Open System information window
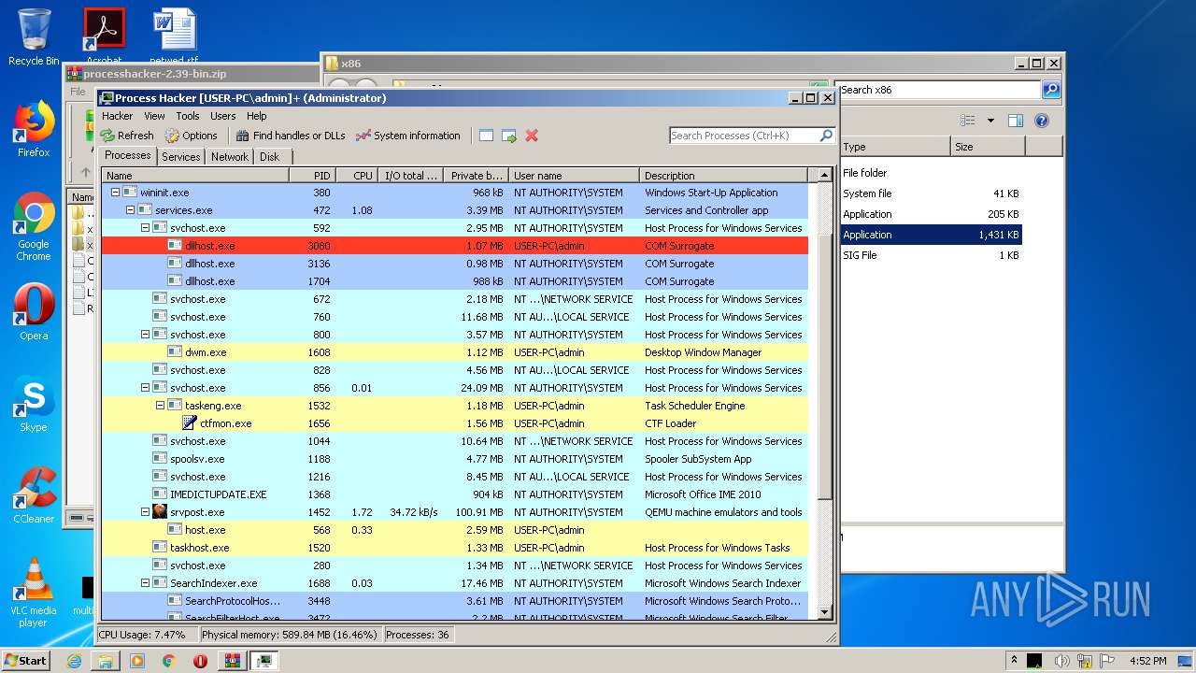1196x673 pixels. pyautogui.click(x=408, y=136)
